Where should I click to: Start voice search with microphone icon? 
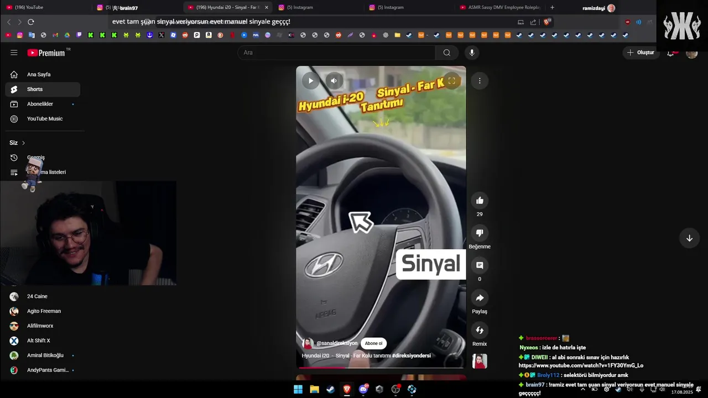(471, 53)
